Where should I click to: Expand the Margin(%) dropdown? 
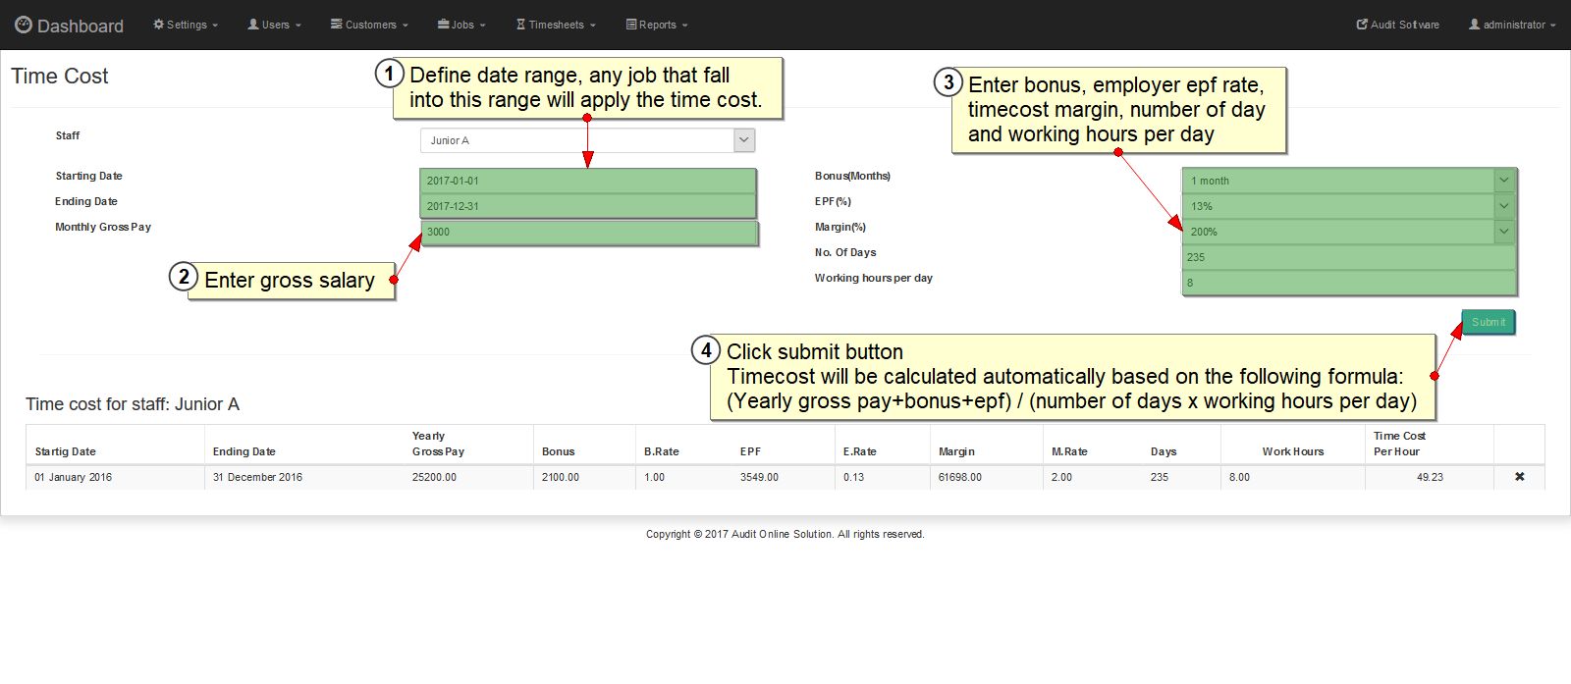(1503, 232)
